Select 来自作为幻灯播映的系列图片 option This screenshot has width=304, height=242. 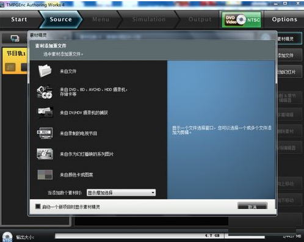87,154
